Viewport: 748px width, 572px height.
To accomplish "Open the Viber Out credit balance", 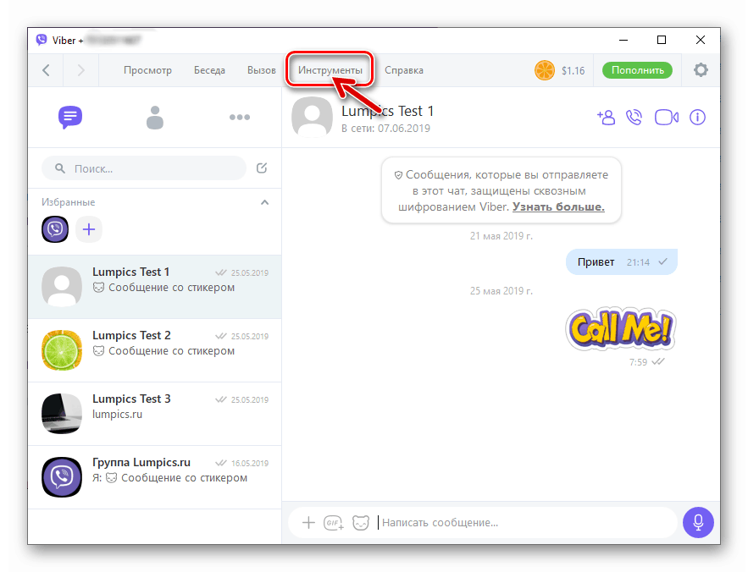I will (560, 70).
